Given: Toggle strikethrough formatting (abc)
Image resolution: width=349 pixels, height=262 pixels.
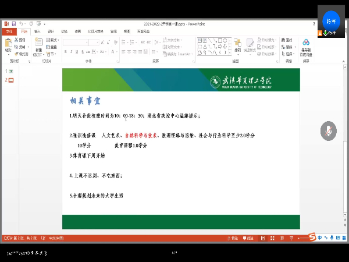Looking at the screenshot, I should pos(88,52).
